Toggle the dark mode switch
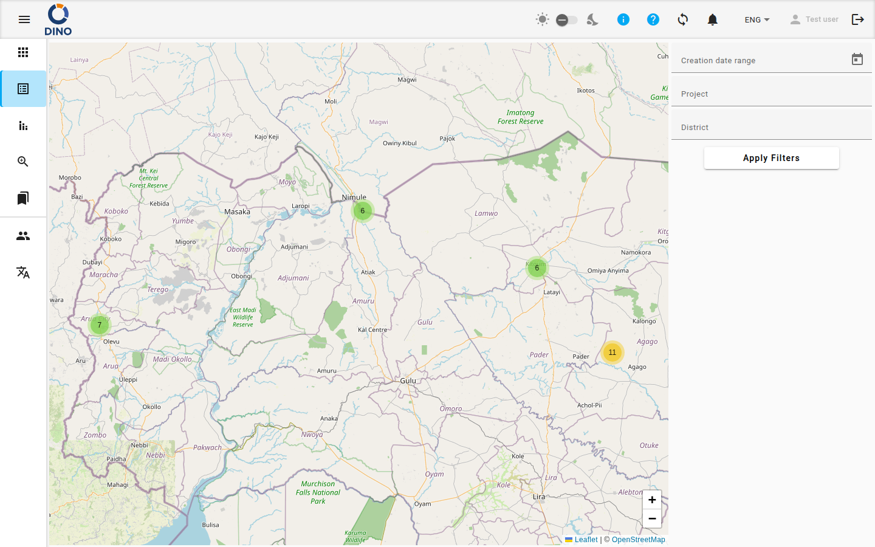 click(x=567, y=20)
